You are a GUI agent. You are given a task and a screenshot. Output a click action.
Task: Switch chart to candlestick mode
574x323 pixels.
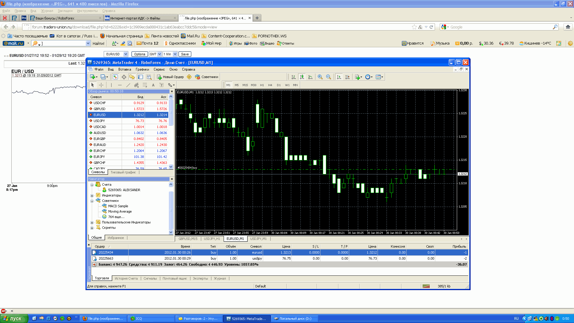click(302, 77)
